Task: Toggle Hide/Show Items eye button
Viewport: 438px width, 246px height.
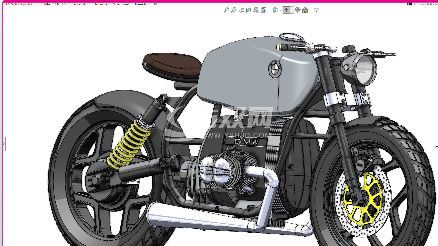Action: pyautogui.click(x=286, y=10)
